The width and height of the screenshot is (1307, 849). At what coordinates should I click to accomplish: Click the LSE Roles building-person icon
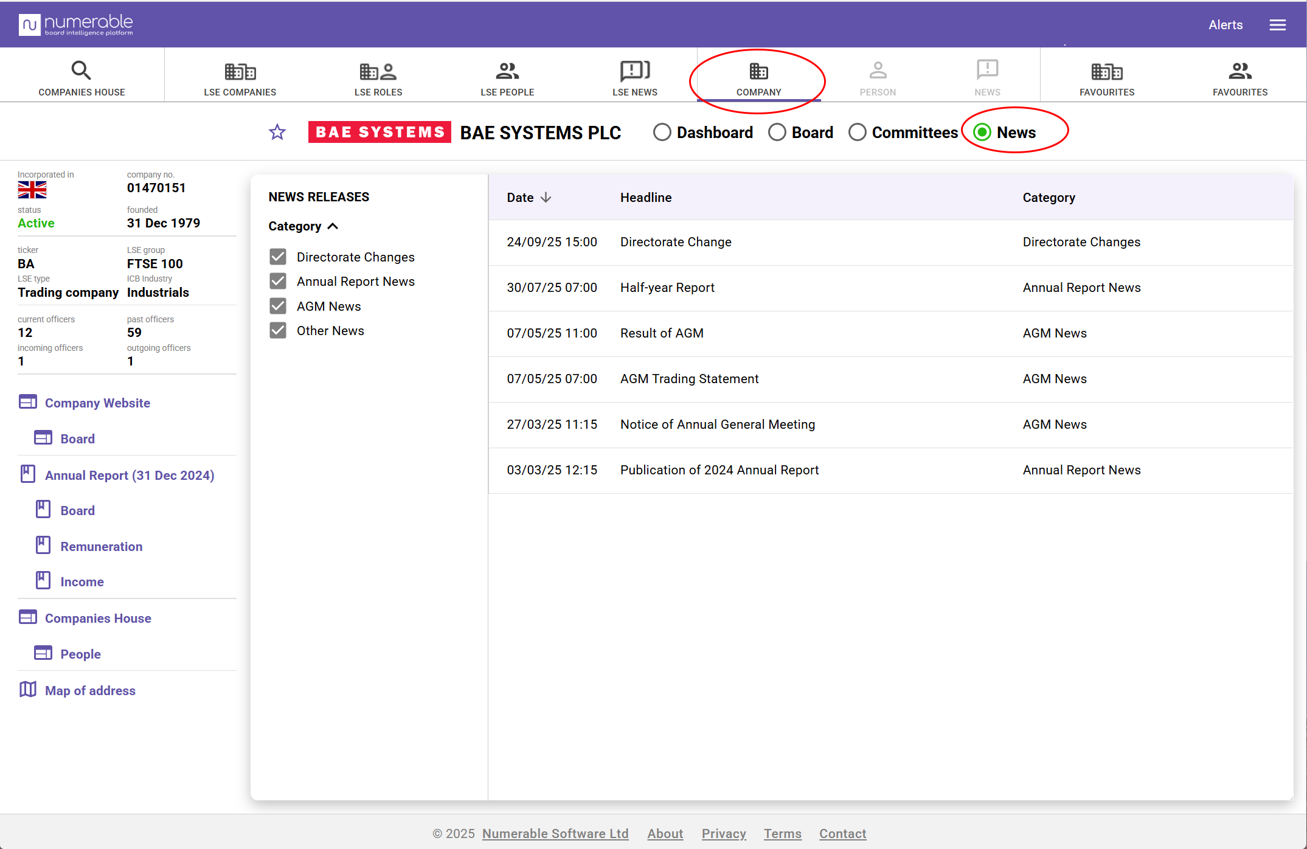click(378, 72)
